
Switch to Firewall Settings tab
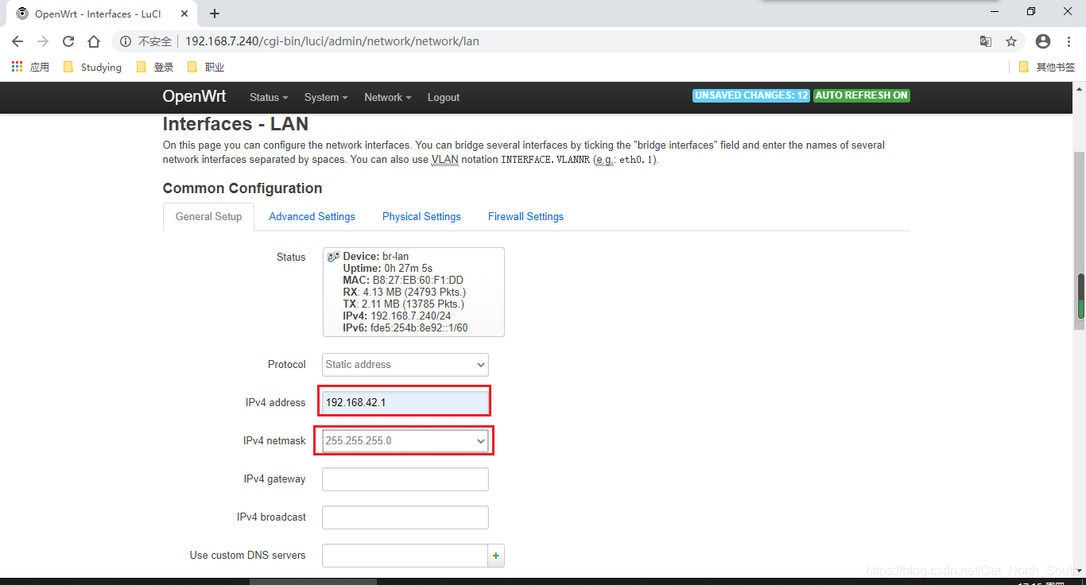[x=526, y=216]
